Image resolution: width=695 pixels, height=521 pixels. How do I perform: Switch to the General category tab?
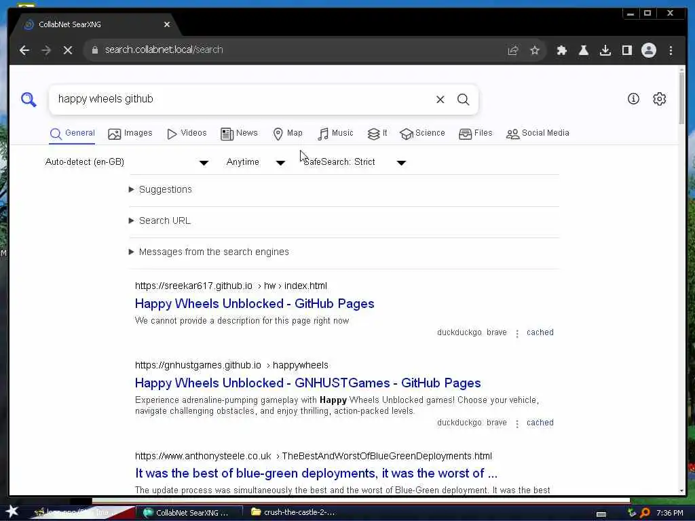[x=72, y=134]
